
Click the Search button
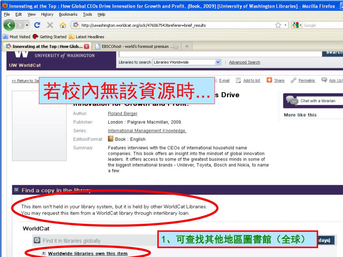point(333,54)
